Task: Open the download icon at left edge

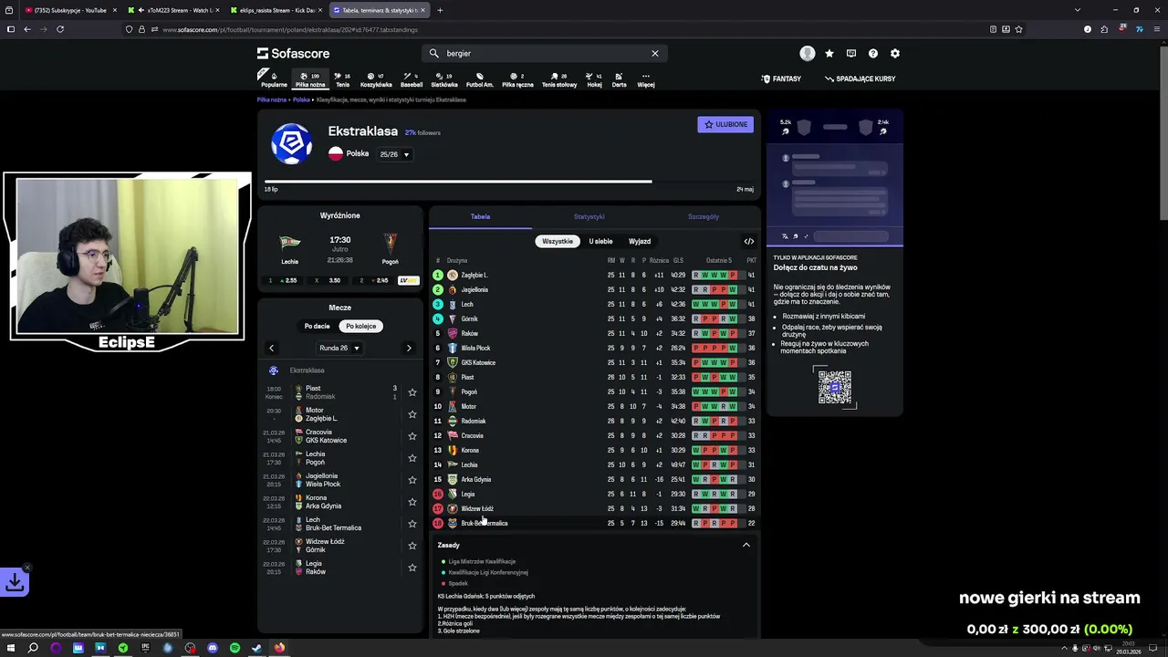Action: click(15, 581)
